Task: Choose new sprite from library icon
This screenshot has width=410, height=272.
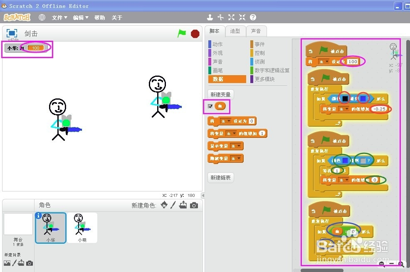Action: click(164, 205)
